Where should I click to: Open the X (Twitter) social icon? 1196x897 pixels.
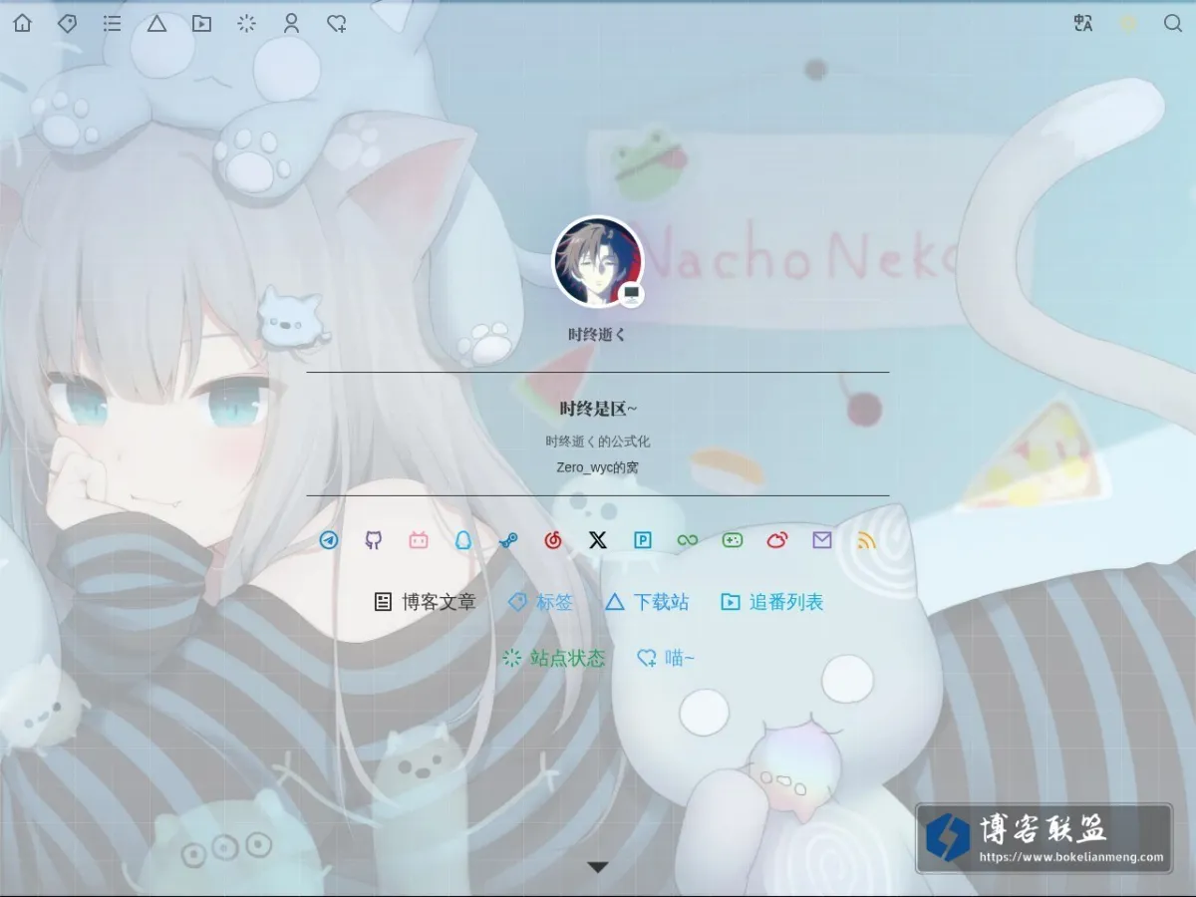tap(598, 540)
